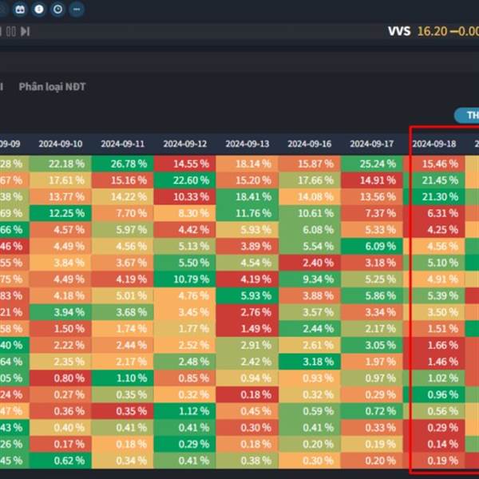This screenshot has width=479, height=479.
Task: Click the 11.76 % cell under 2024-09-13
Action: tap(247, 213)
